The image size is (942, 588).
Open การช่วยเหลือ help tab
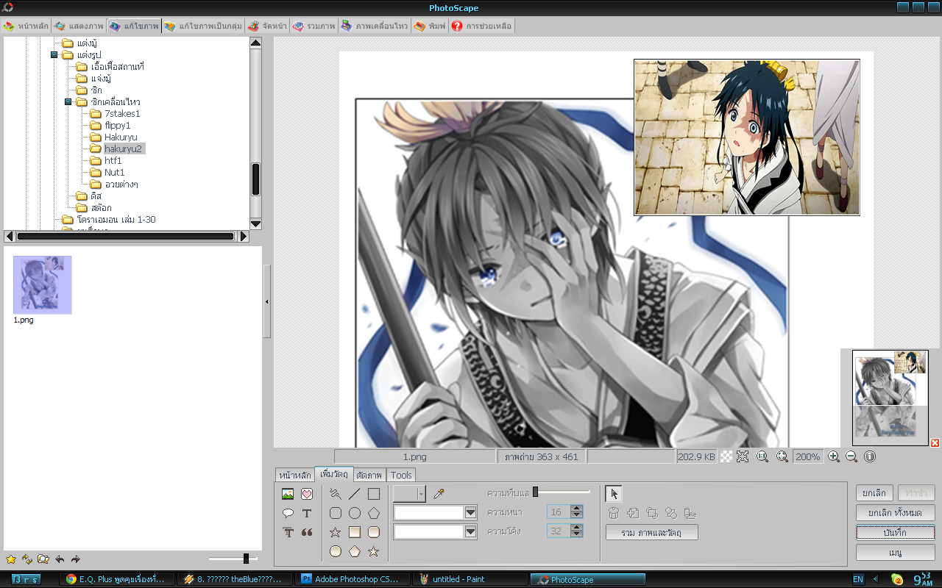(x=482, y=26)
